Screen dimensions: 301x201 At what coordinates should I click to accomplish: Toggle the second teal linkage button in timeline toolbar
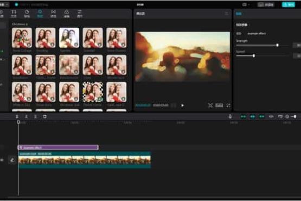coord(252,117)
